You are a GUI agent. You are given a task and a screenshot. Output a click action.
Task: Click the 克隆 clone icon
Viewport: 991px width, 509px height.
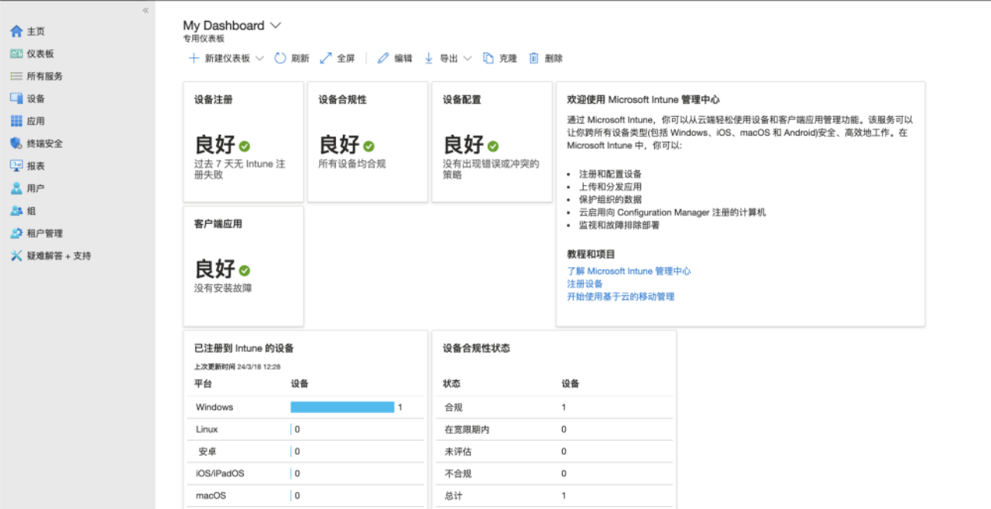489,58
